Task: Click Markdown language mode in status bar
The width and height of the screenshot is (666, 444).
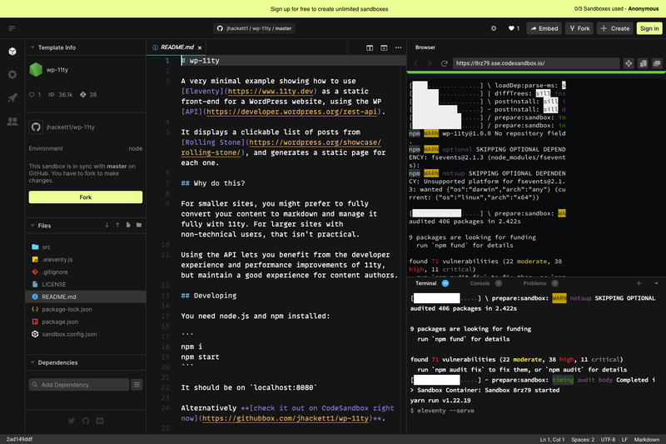Action: tap(647, 440)
